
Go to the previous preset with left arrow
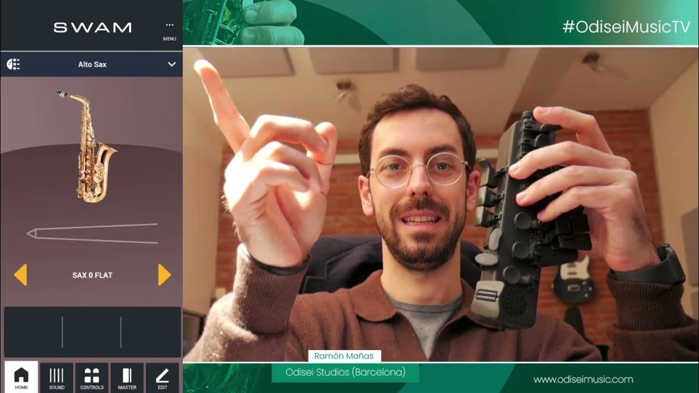tap(20, 275)
